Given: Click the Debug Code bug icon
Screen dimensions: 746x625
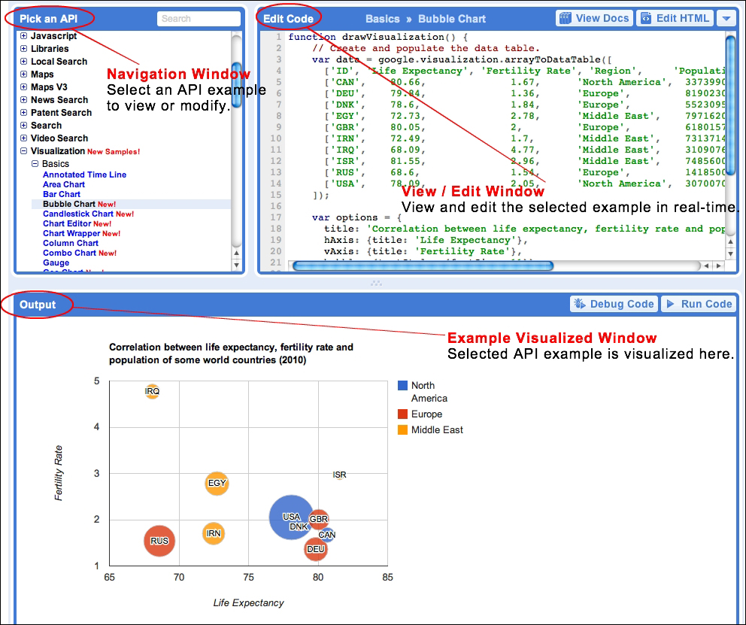Looking at the screenshot, I should click(579, 304).
